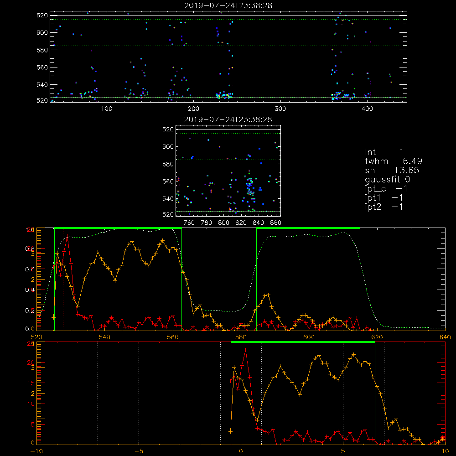
Task: Click the 'ipt_c -1' readout line
Action: click(386, 189)
